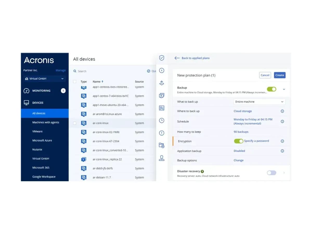Open the VMware sidebar item
This screenshot has height=234, width=312.
[37, 132]
